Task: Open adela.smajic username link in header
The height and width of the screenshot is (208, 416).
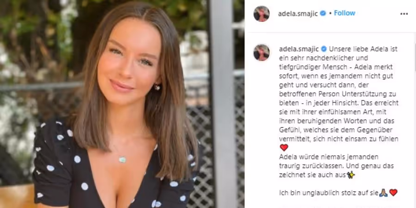Action: click(298, 13)
